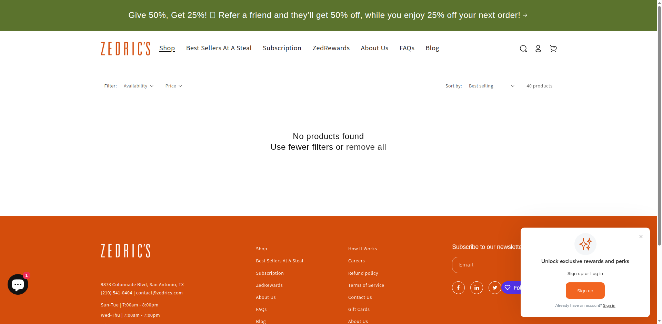Open ZedRewards in the navigation bar
The height and width of the screenshot is (324, 662).
[x=331, y=48]
